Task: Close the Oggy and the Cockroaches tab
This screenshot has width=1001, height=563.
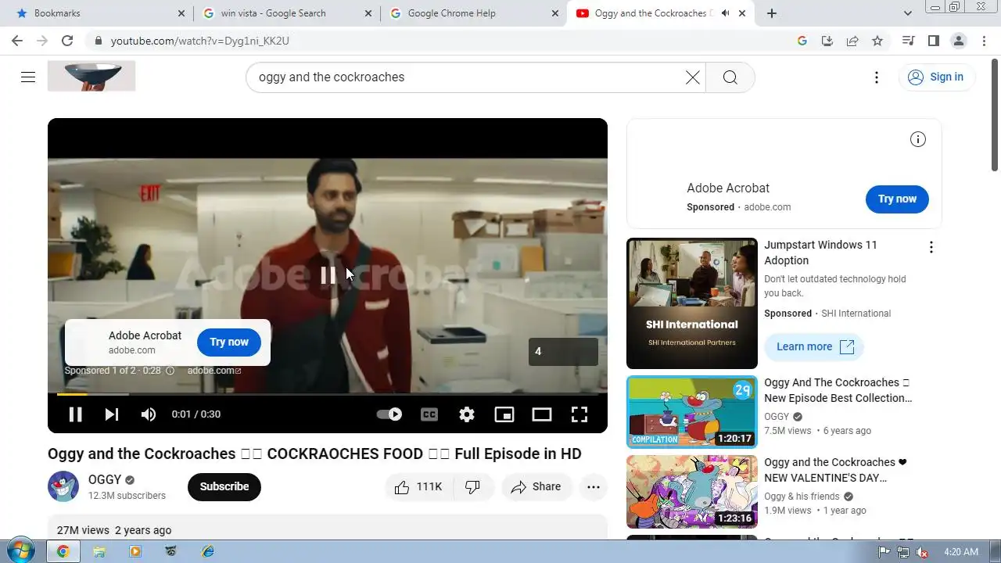Action: point(742,13)
